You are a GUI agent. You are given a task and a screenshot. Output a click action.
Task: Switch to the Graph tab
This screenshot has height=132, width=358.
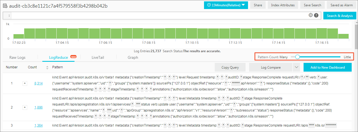(x=133, y=57)
